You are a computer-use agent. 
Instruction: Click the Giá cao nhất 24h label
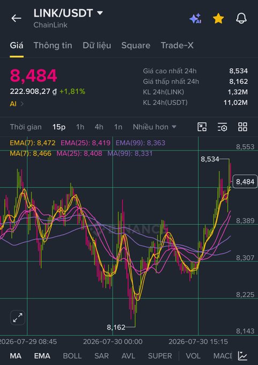coord(170,71)
